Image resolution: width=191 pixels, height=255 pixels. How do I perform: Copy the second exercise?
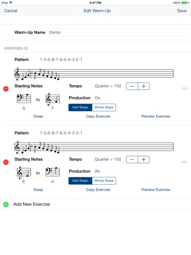(98, 190)
